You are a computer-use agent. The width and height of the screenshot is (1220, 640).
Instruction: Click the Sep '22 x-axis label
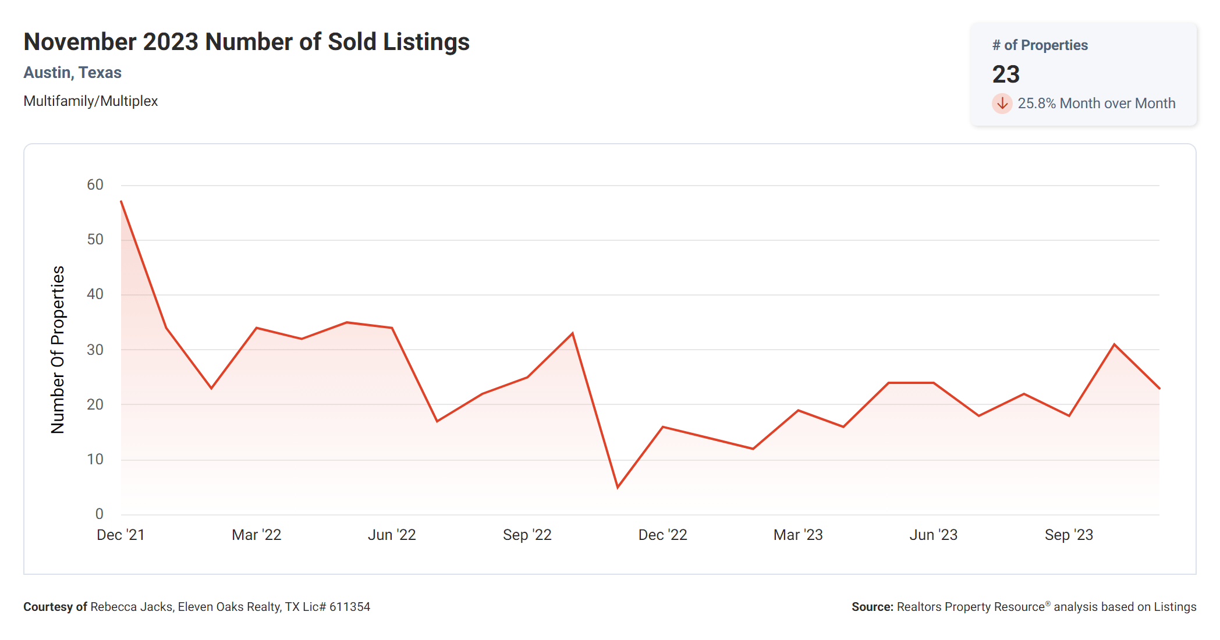point(527,535)
